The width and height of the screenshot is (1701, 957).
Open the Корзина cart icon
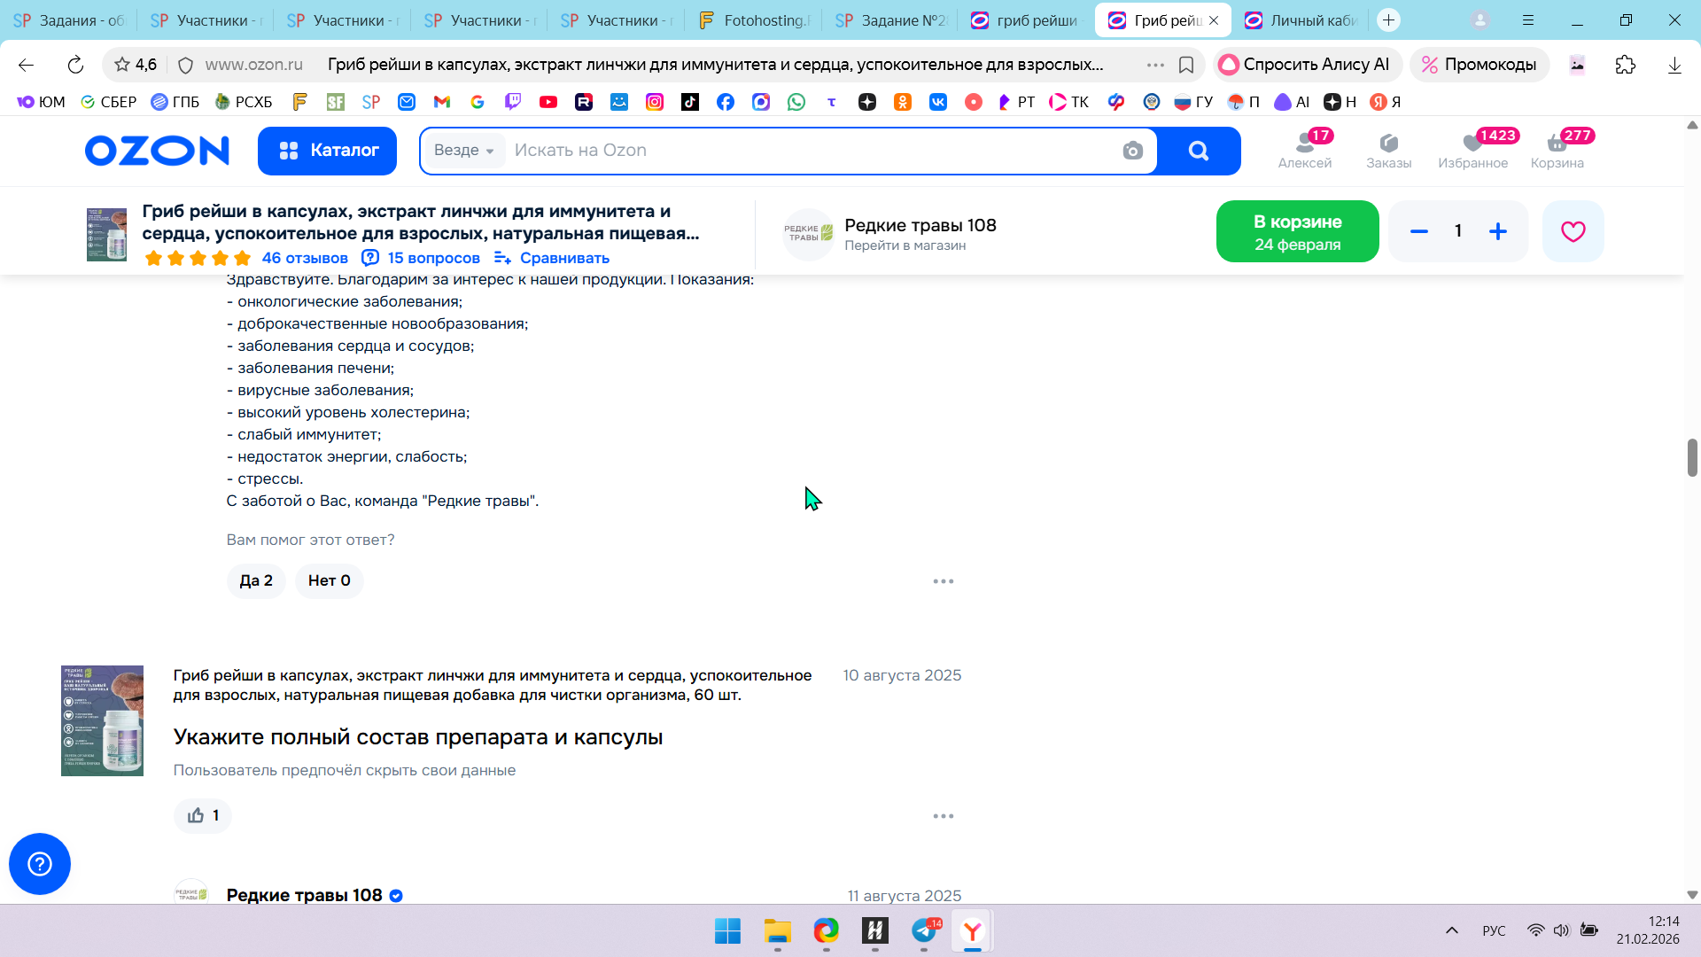[1557, 150]
